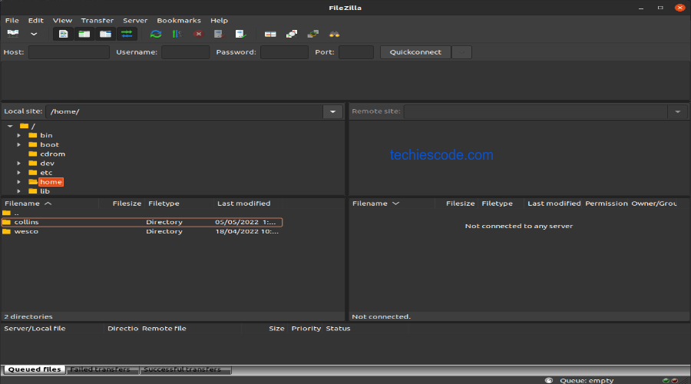Select the collins directory row

142,222
